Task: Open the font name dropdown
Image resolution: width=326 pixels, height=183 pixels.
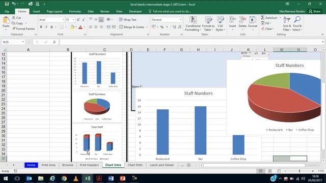Action: 63,20
